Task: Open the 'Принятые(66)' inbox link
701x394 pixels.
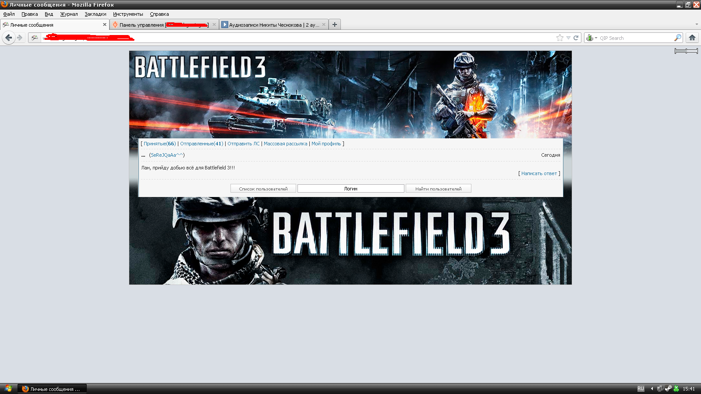Action: coord(159,144)
